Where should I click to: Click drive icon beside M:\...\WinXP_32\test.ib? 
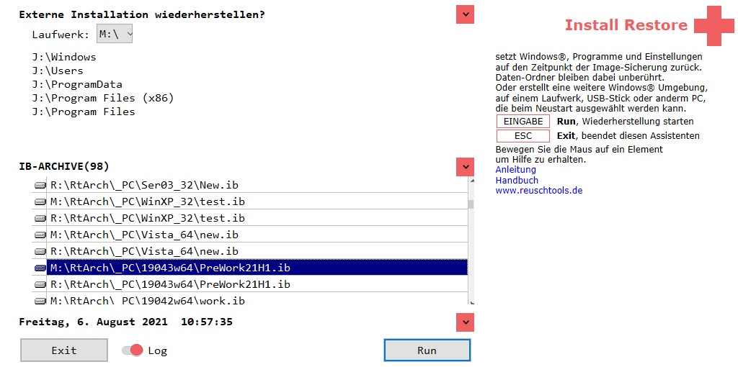[x=40, y=201]
